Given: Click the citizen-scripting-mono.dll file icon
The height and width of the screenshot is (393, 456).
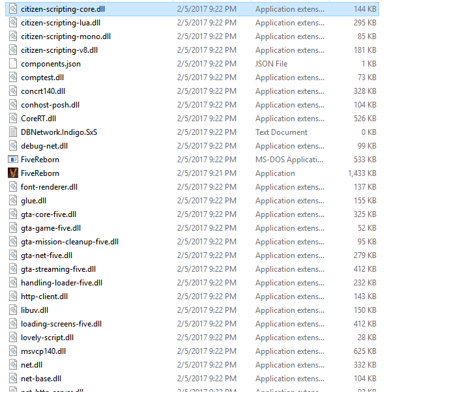Looking at the screenshot, I should (x=13, y=36).
